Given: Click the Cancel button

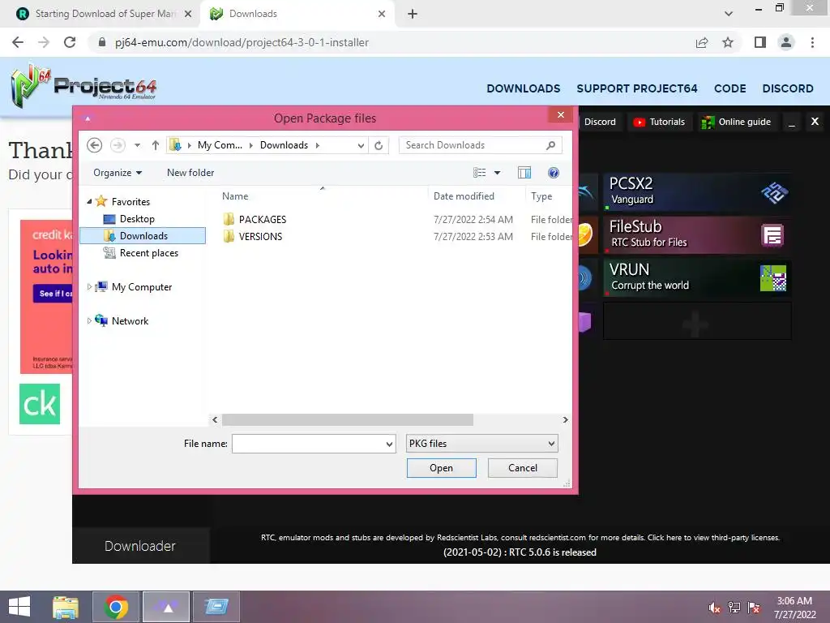Looking at the screenshot, I should pyautogui.click(x=523, y=468).
